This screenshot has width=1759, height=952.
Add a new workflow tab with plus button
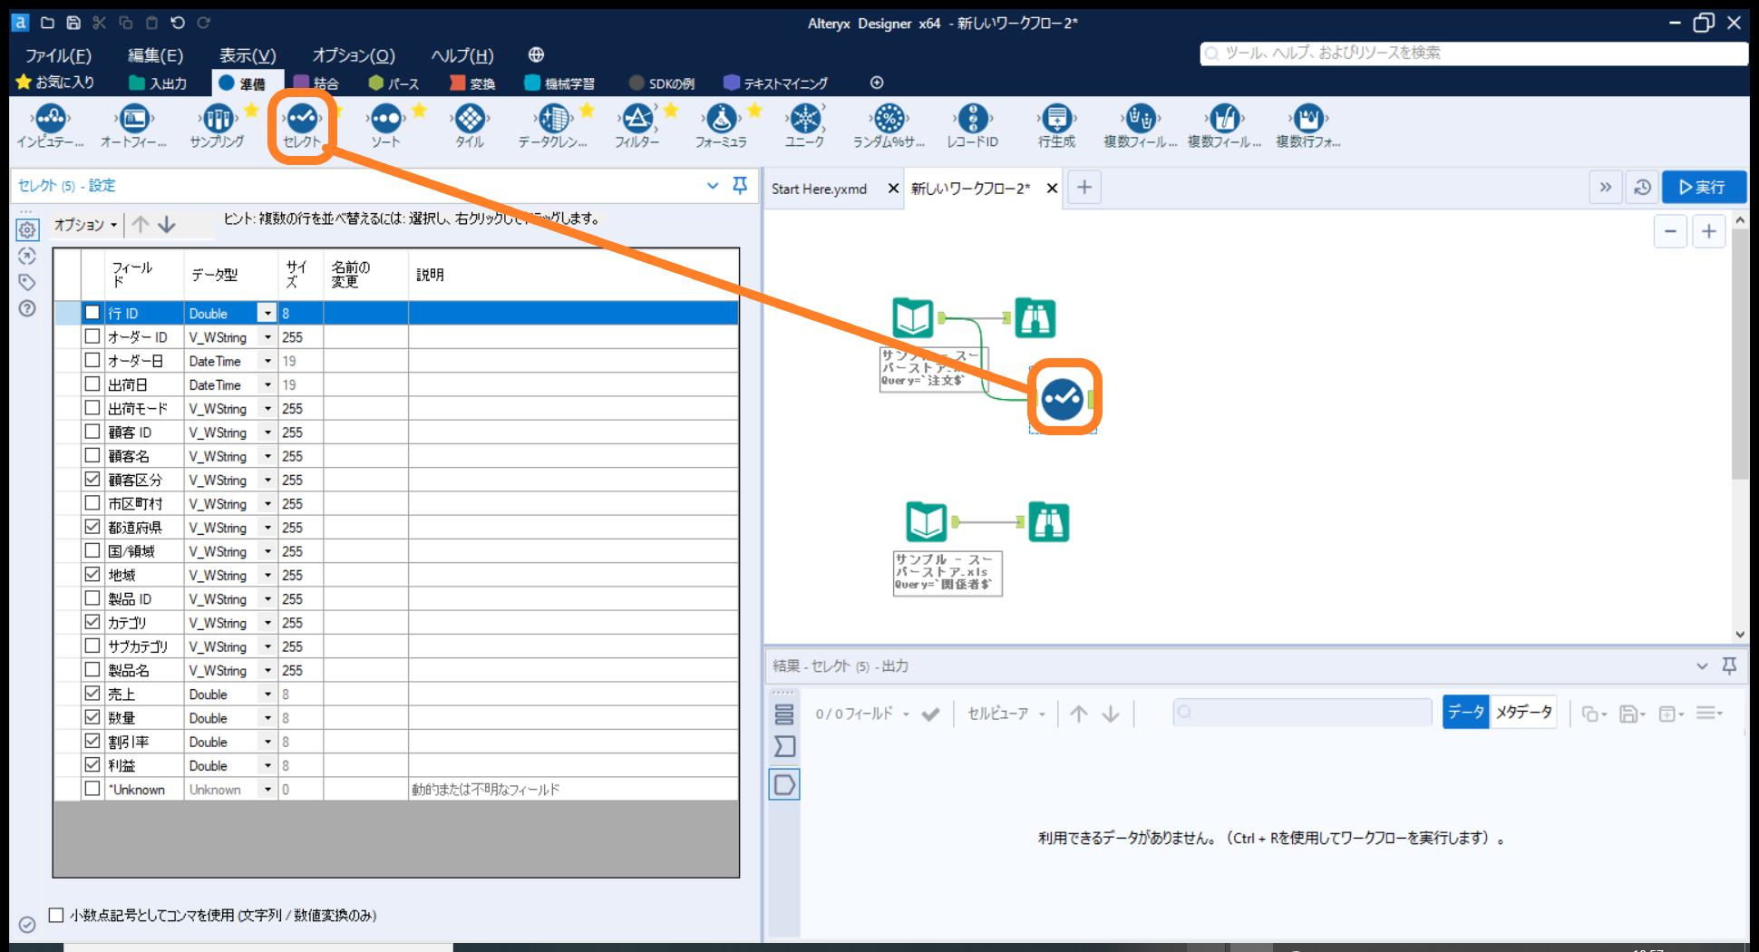(x=1084, y=188)
